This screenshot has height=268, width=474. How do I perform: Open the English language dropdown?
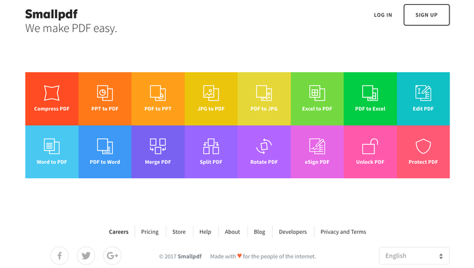pyautogui.click(x=414, y=256)
